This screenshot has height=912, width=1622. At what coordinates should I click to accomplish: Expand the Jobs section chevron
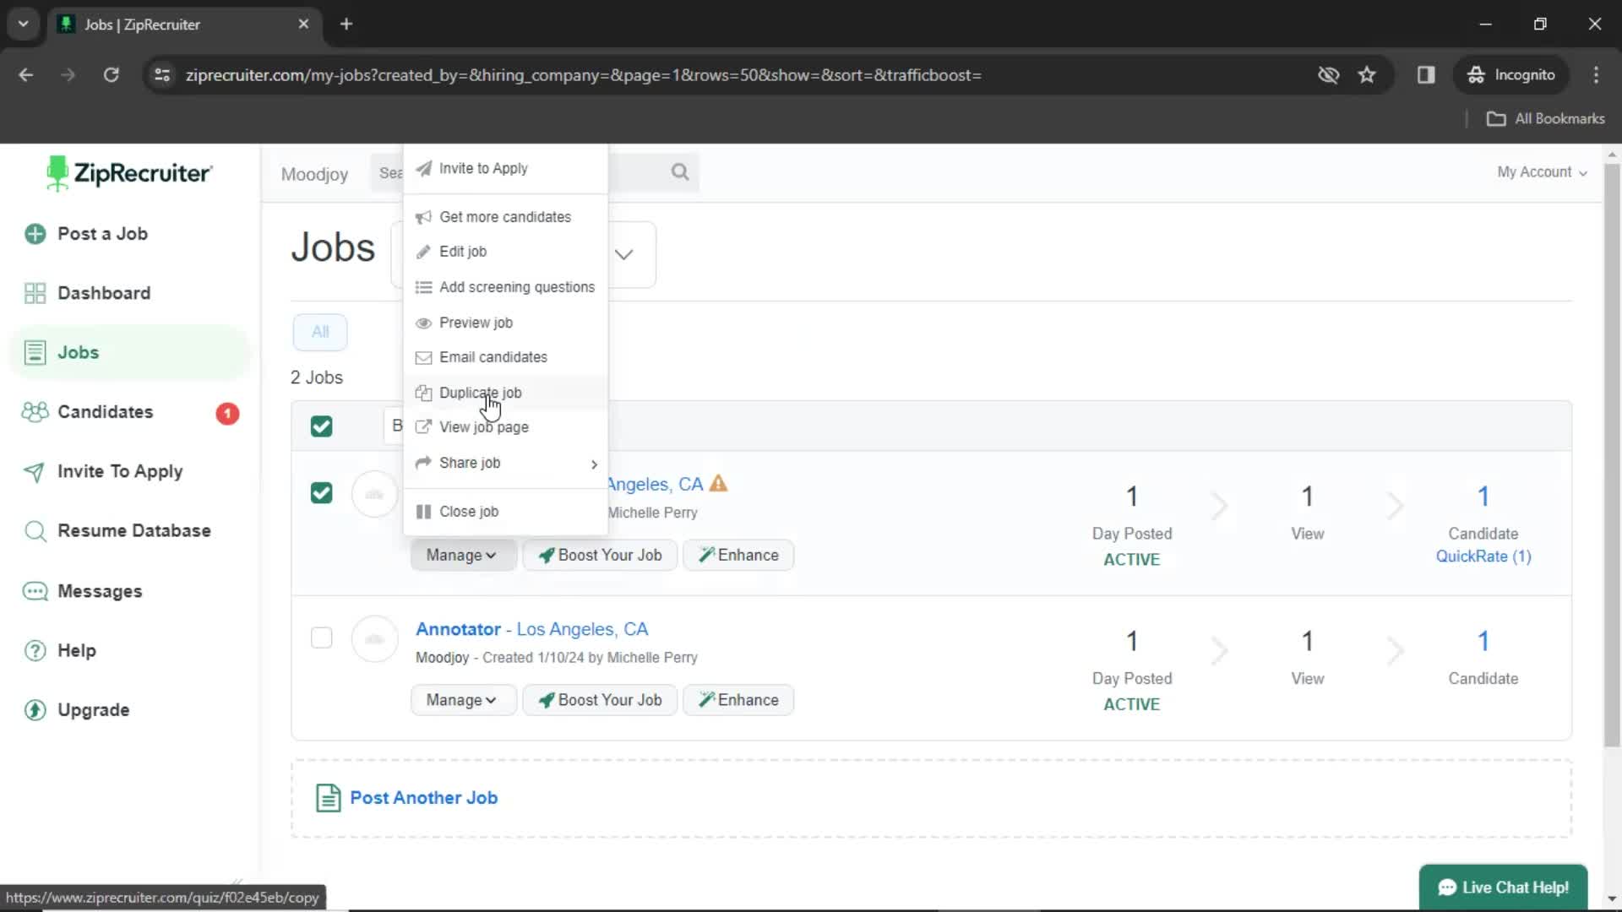(x=625, y=254)
